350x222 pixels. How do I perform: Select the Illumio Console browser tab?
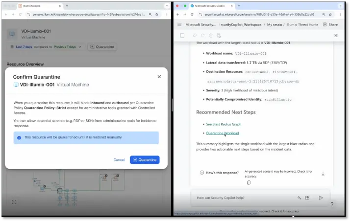(40, 6)
